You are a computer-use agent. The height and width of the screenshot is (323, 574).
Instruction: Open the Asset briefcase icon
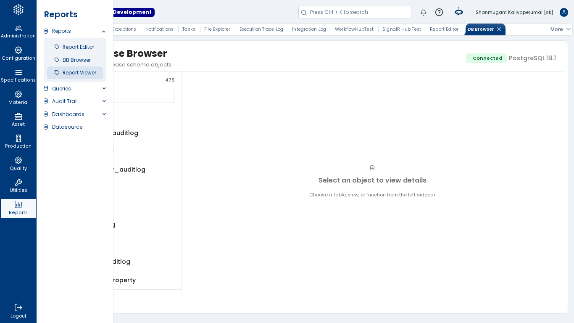pos(18,116)
